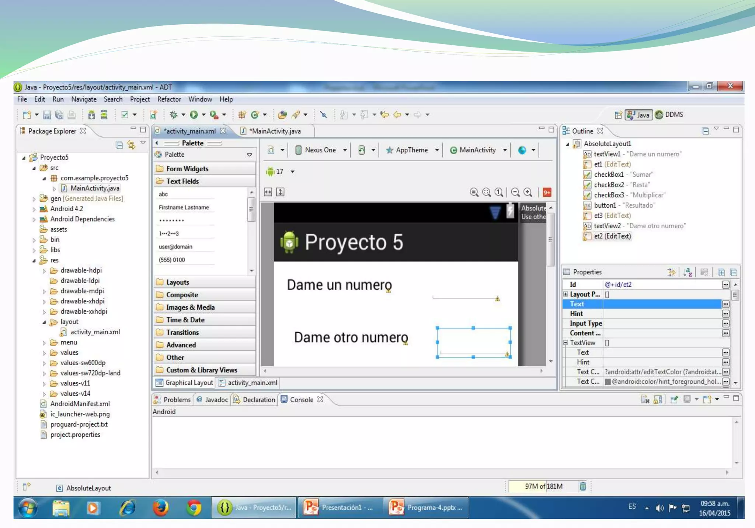755x528 pixels.
Task: Click the Debug bug toolbar icon
Action: point(173,115)
